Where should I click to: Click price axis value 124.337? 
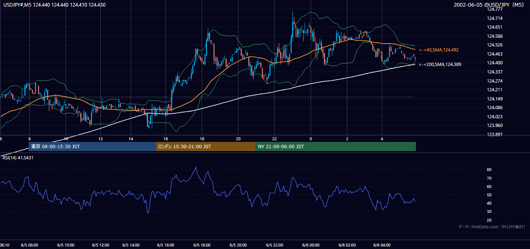tap(495, 72)
